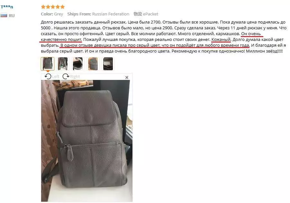Click the "Ships From: Russian Federation" text
Image resolution: width=290 pixels, height=203 pixels.
pyautogui.click(x=98, y=14)
